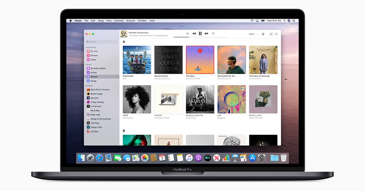Open Songs of the Summer playlist
Screen dimensions: 365x191
click(102, 119)
